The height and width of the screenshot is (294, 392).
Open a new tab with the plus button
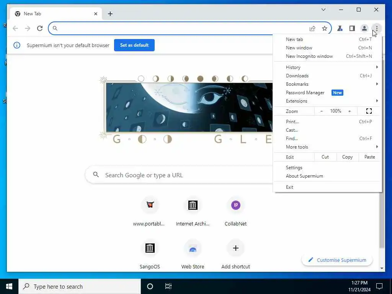click(x=110, y=14)
